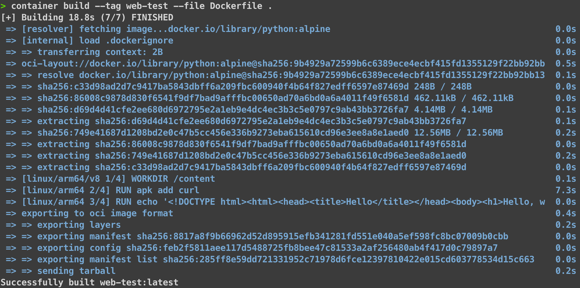Click the "Successfully built web-test:latest" message

(x=89, y=283)
